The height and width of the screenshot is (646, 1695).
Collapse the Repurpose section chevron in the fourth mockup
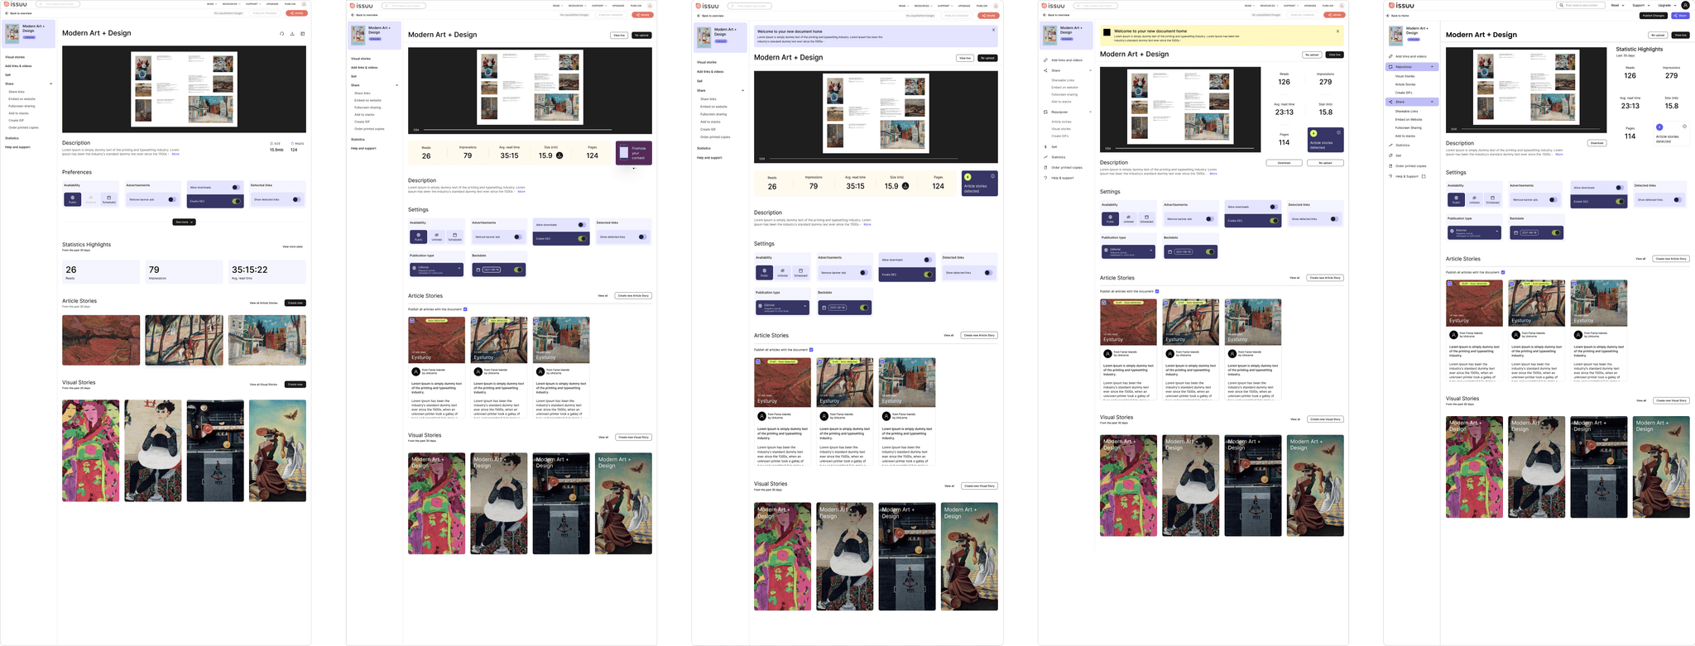click(x=1090, y=112)
